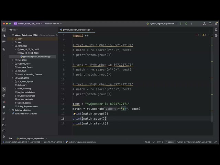Expand the Hugging_Face folder

[x=13, y=64]
